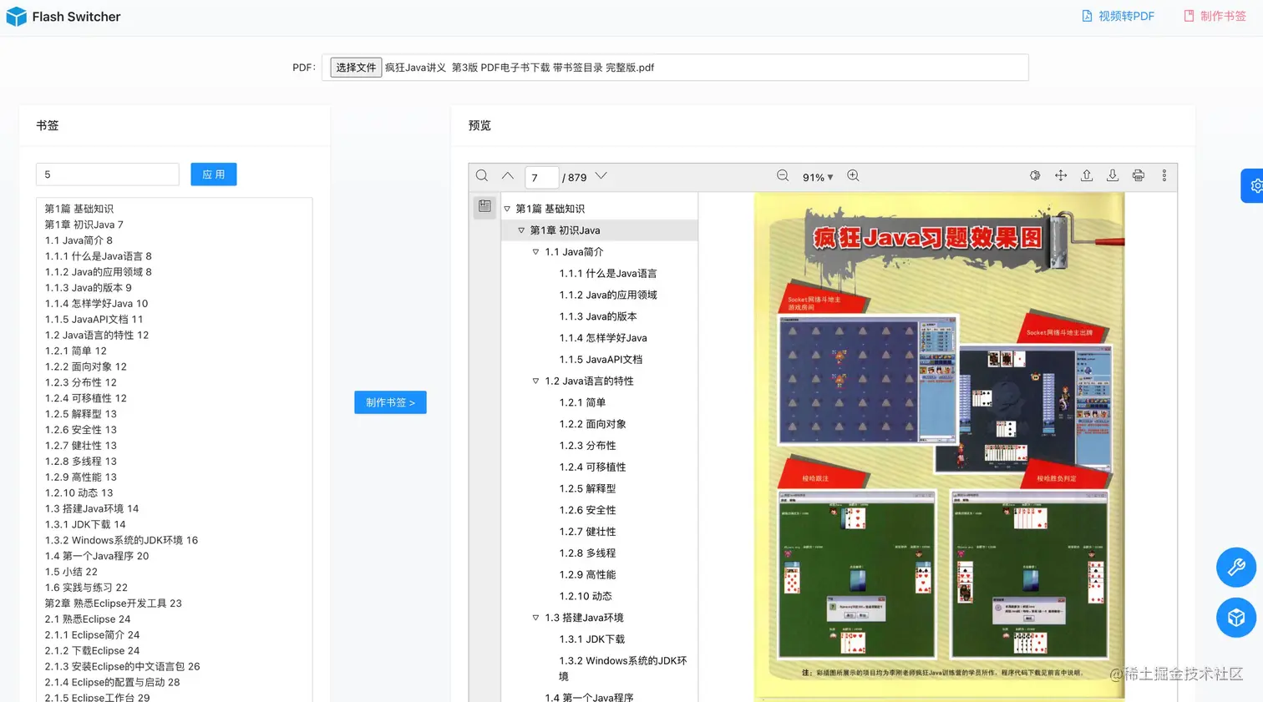Image resolution: width=1263 pixels, height=702 pixels.
Task: Click bookmark line 2.1.4 Eclipse的配置与启动 28
Action: pos(112,683)
